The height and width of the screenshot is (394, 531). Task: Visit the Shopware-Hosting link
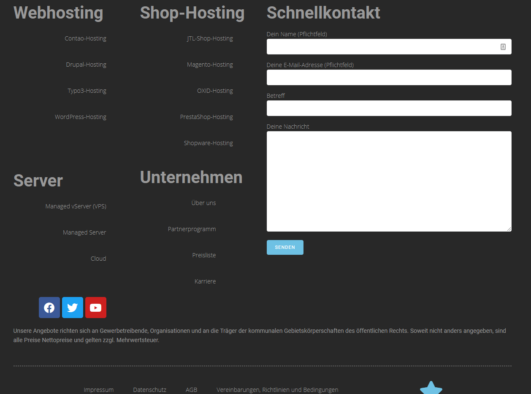click(208, 143)
